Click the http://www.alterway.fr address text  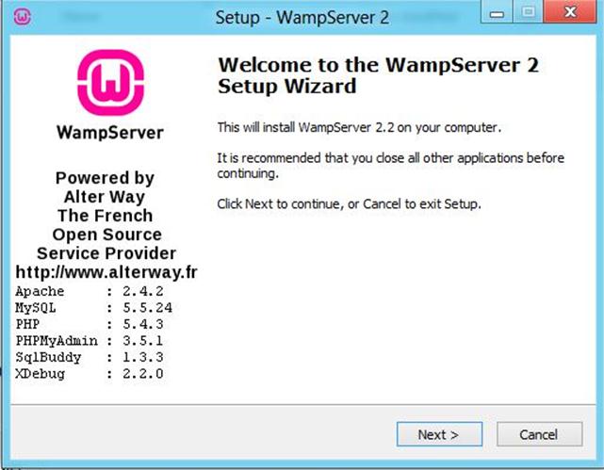(106, 272)
